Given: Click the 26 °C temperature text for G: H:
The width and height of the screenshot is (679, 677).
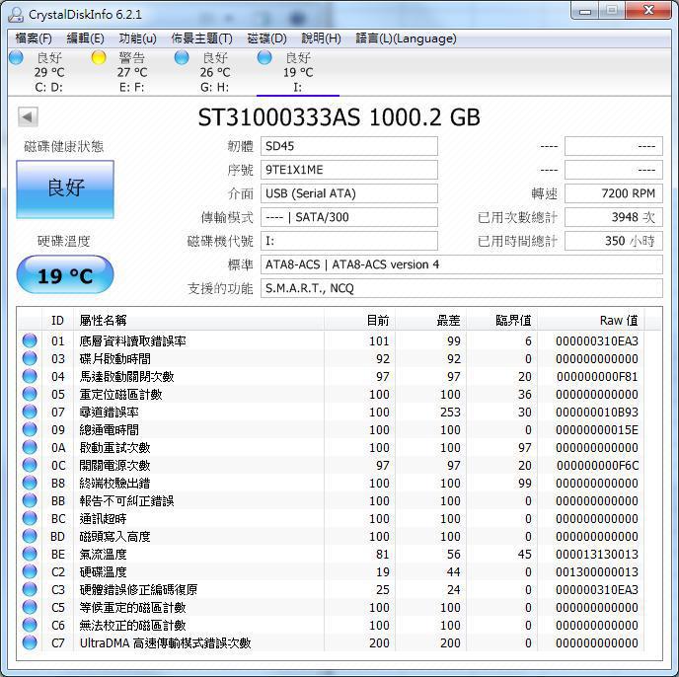Looking at the screenshot, I should (215, 72).
